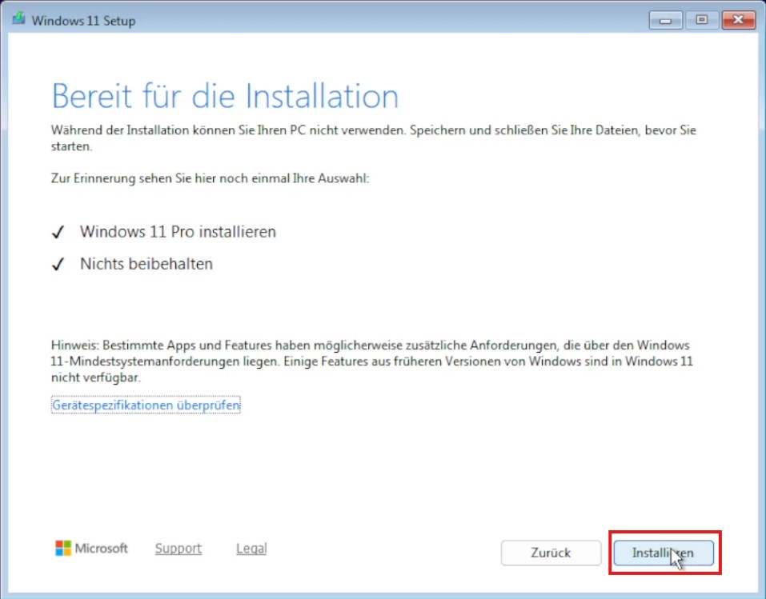Select the text 'Windows 11 Pro installieren'
766x599 pixels.
click(x=178, y=231)
